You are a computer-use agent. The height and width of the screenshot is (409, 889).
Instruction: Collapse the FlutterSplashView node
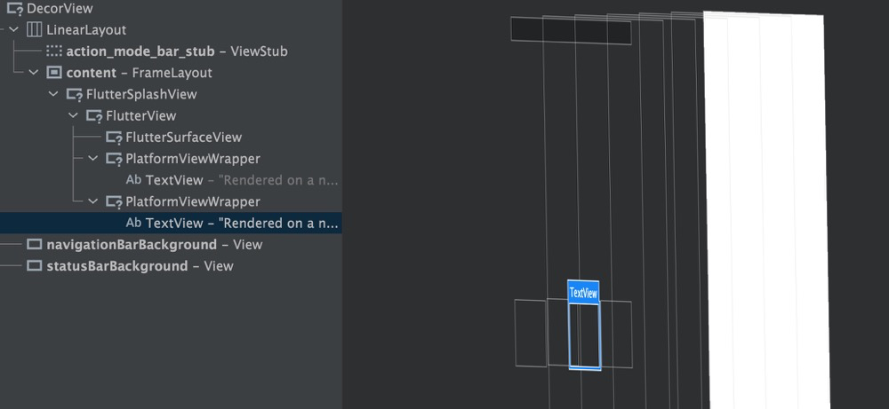pos(54,94)
